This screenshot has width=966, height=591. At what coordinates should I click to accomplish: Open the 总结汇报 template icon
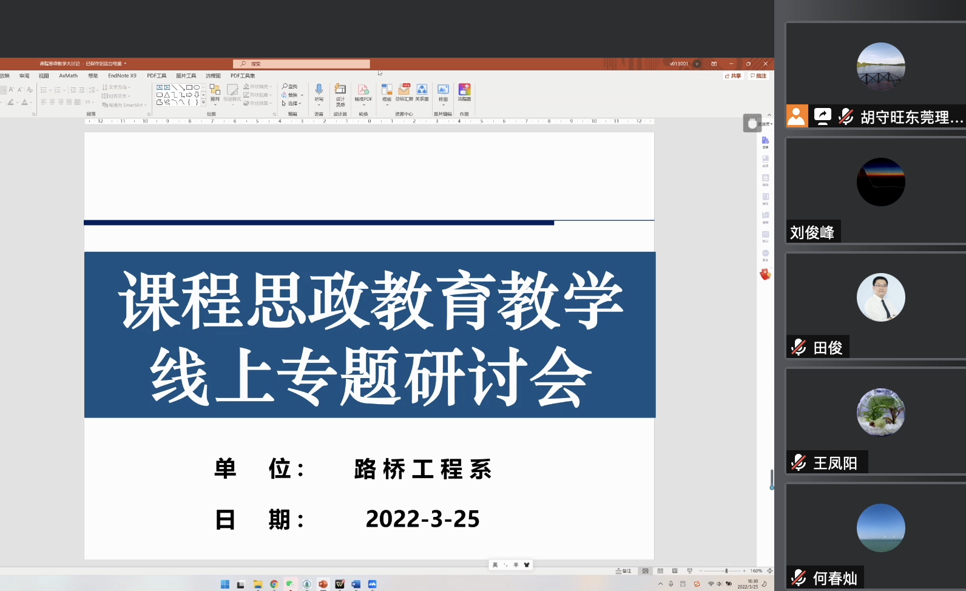[x=404, y=92]
